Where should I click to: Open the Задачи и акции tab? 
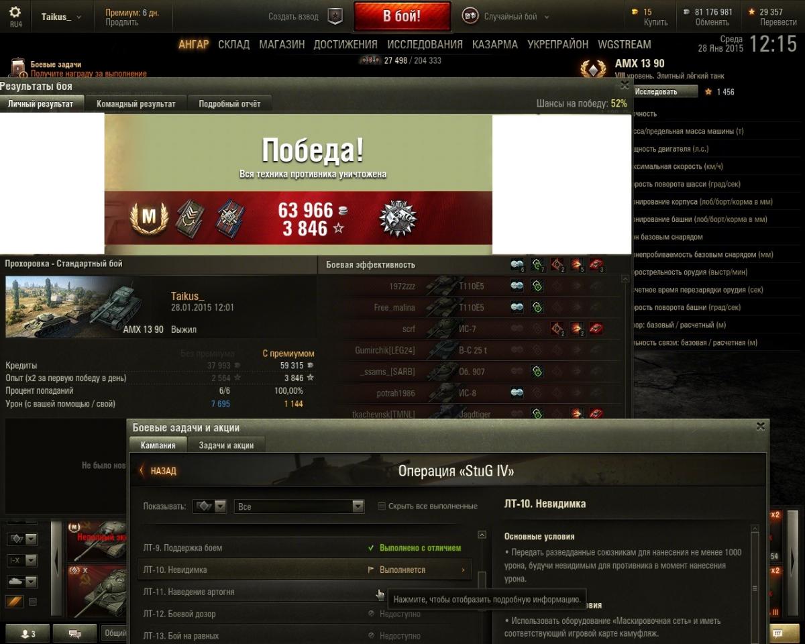tap(226, 445)
